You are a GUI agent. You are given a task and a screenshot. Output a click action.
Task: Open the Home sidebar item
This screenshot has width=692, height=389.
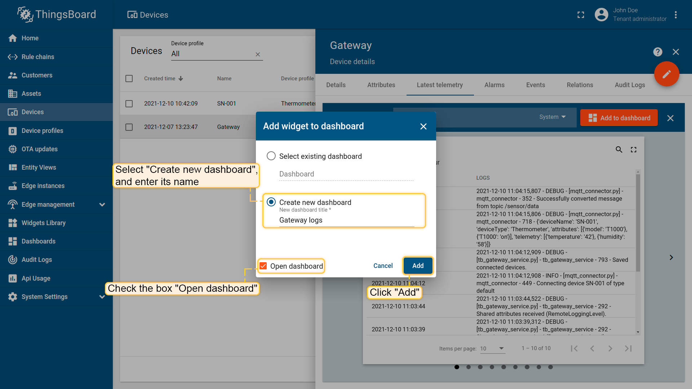tap(56, 38)
